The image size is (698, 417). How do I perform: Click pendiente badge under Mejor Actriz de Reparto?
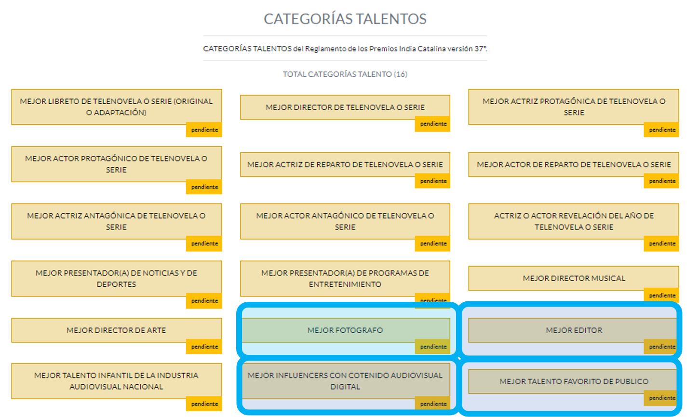click(433, 181)
